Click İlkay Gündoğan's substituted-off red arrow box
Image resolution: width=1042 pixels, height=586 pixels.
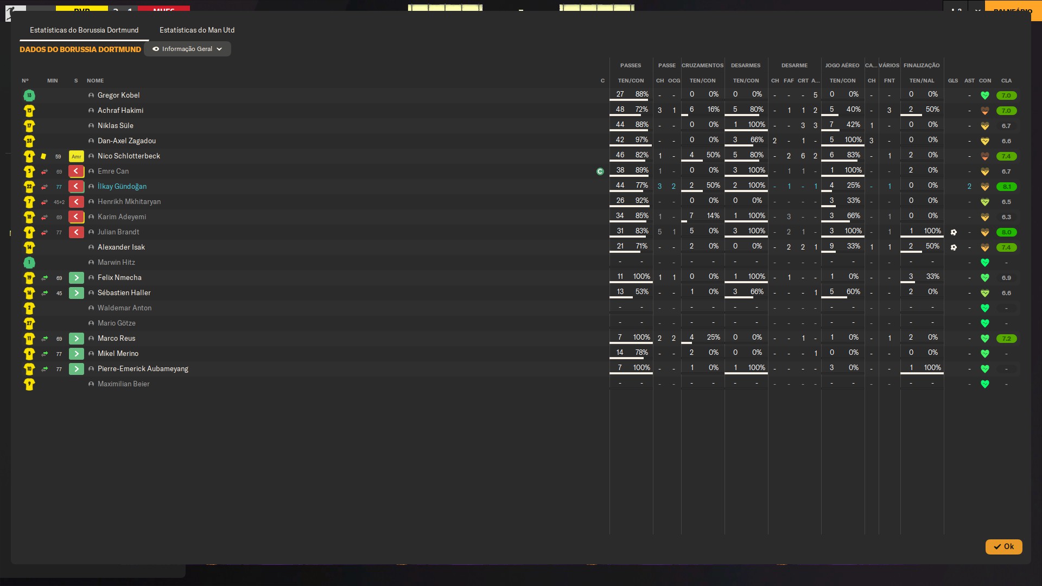coord(77,187)
